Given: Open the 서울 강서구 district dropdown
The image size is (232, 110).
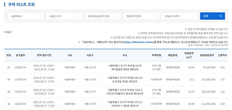Looking at the screenshot, I should tap(64, 16).
